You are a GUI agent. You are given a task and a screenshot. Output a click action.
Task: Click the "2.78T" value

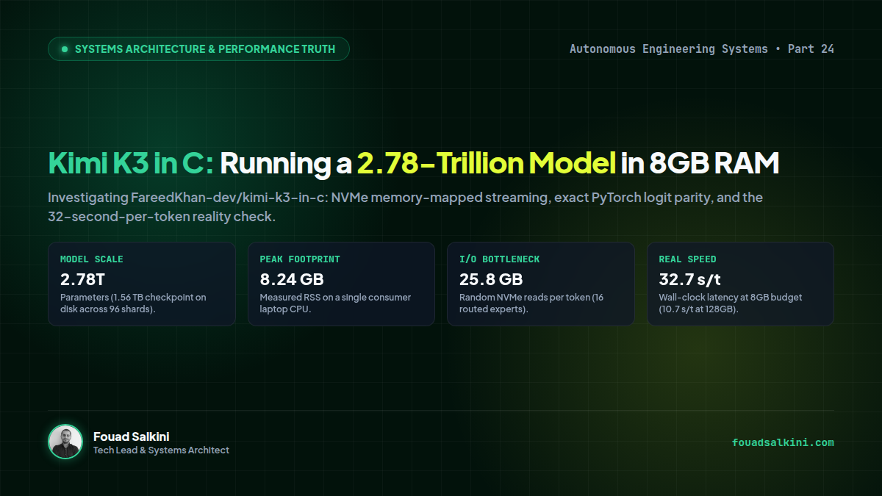point(82,279)
